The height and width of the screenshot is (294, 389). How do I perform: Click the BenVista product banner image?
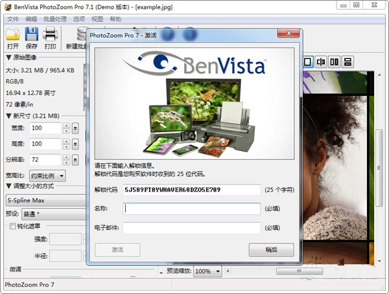[194, 104]
